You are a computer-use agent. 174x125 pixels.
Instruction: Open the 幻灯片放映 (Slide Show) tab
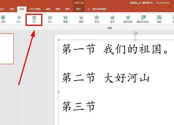[x=35, y=9]
